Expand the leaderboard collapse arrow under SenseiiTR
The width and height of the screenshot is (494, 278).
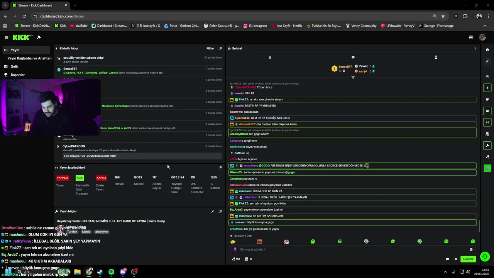click(353, 77)
